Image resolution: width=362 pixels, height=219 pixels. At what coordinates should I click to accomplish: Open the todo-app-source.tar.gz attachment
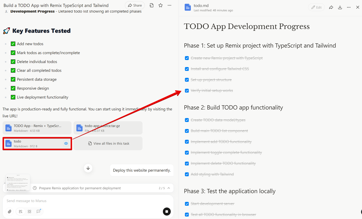click(108, 128)
